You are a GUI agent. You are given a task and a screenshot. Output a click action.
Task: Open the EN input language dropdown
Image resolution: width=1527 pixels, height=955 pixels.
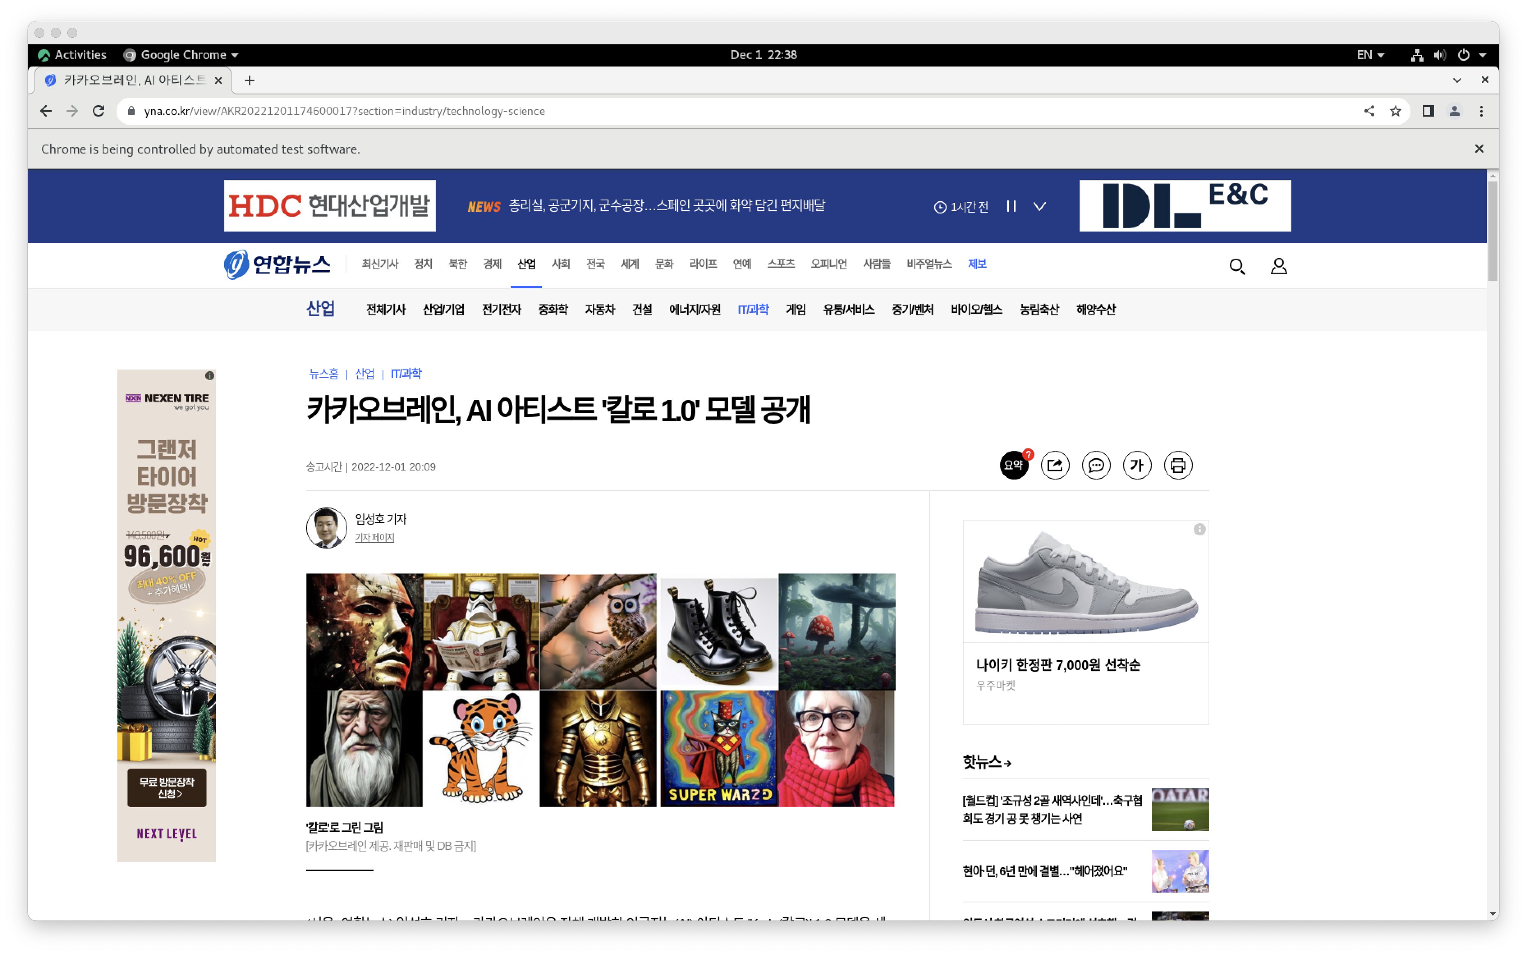pyautogui.click(x=1370, y=55)
